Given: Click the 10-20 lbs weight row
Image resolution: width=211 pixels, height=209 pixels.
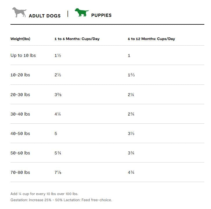Looking at the screenshot, I should tap(20, 75).
